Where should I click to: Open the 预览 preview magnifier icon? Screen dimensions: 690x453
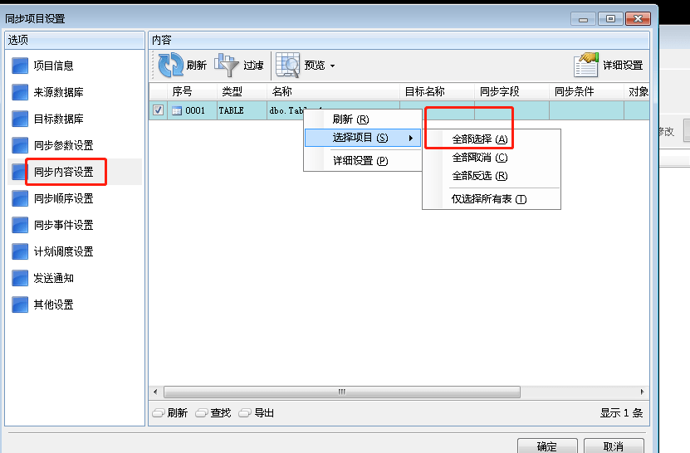click(288, 65)
